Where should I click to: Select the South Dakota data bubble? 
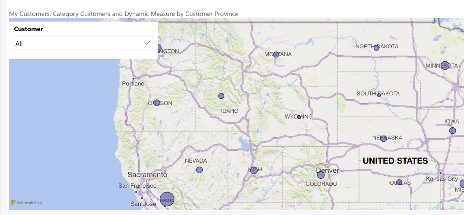tap(379, 95)
